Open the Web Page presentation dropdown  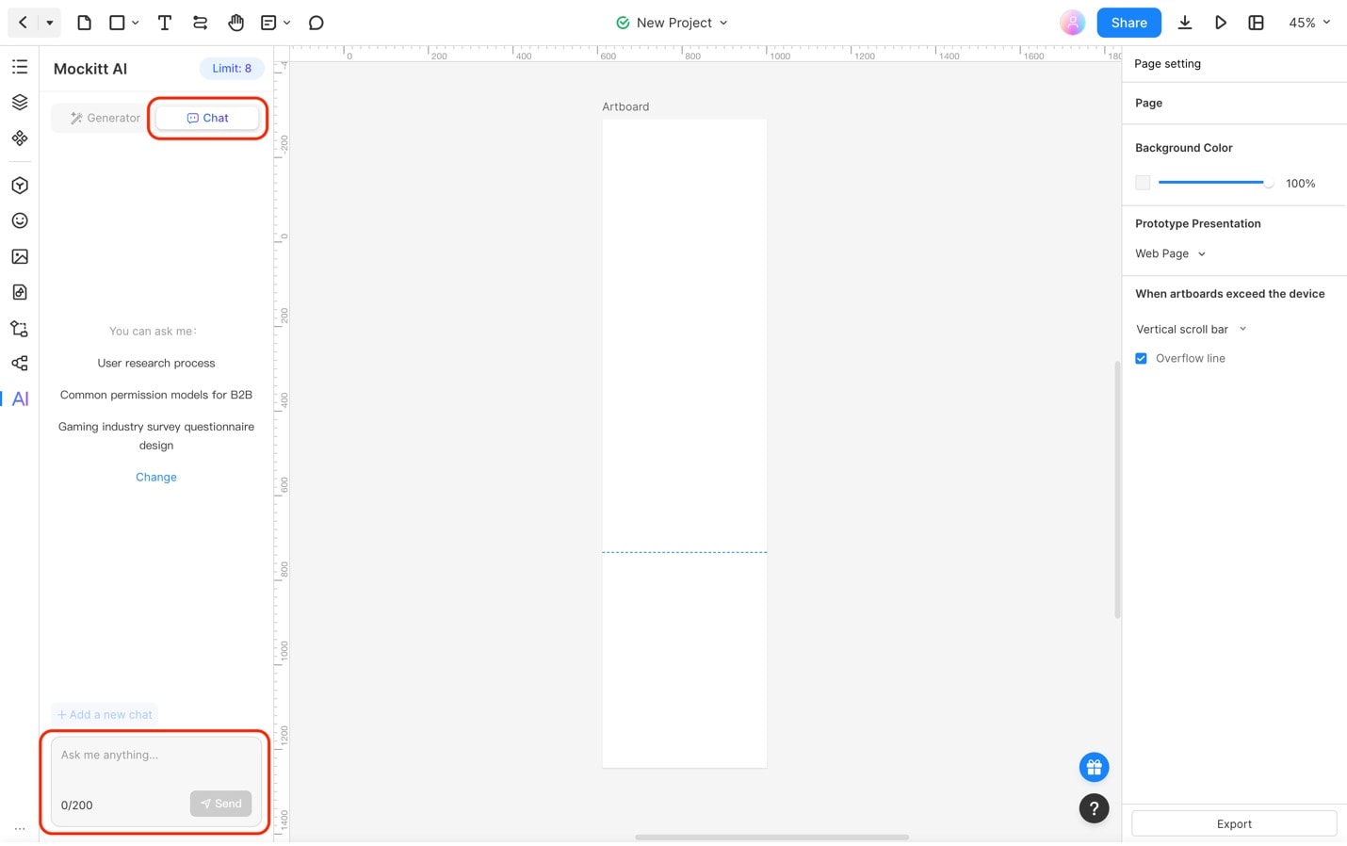click(x=1170, y=253)
